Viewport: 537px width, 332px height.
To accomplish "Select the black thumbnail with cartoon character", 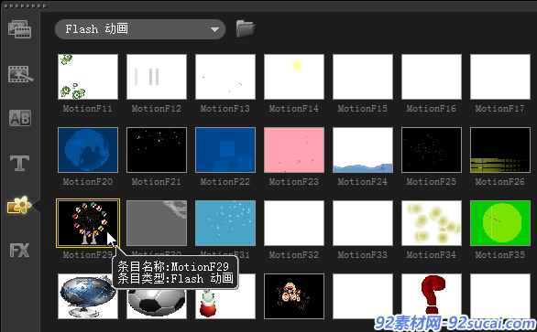I will (x=294, y=296).
